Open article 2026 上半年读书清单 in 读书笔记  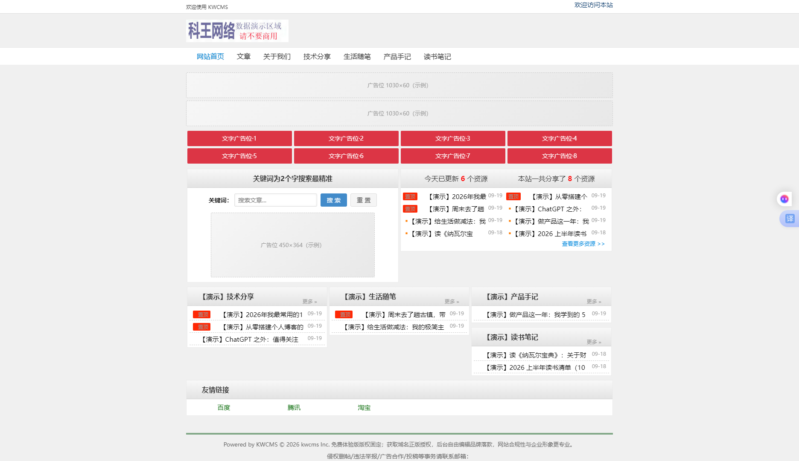point(535,368)
